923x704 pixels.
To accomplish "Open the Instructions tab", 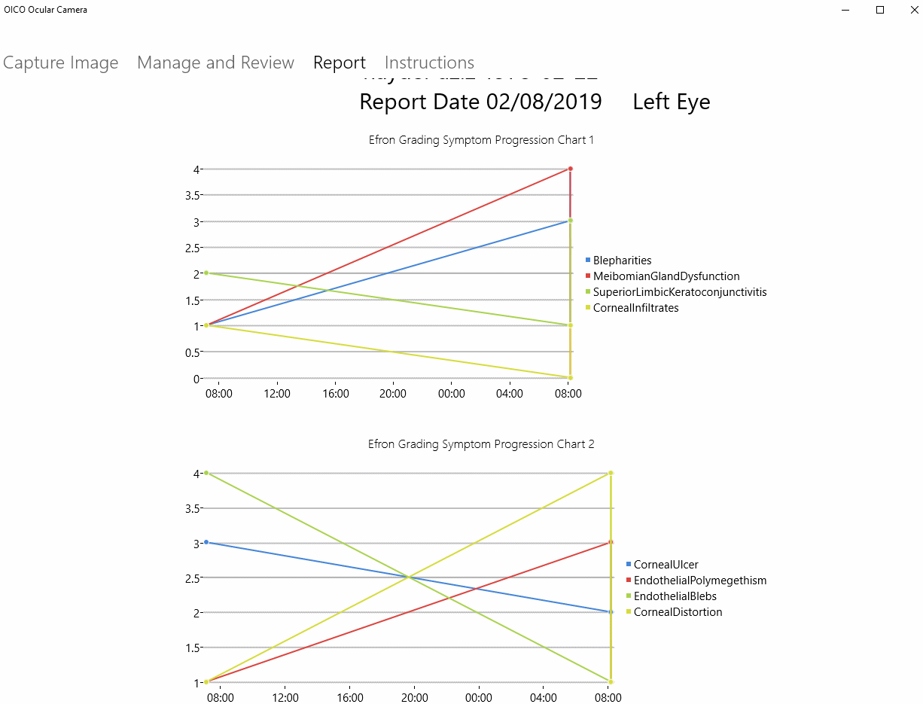I will [x=429, y=62].
